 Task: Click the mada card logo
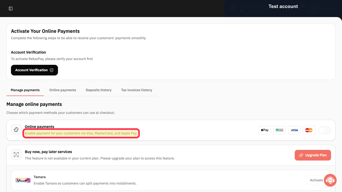click(279, 130)
